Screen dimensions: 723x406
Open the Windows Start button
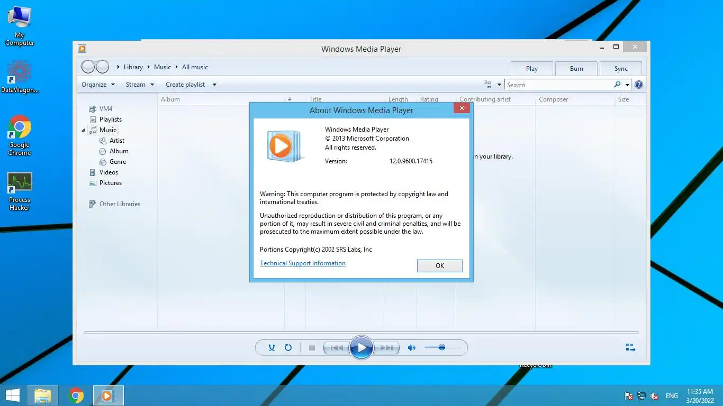click(13, 395)
